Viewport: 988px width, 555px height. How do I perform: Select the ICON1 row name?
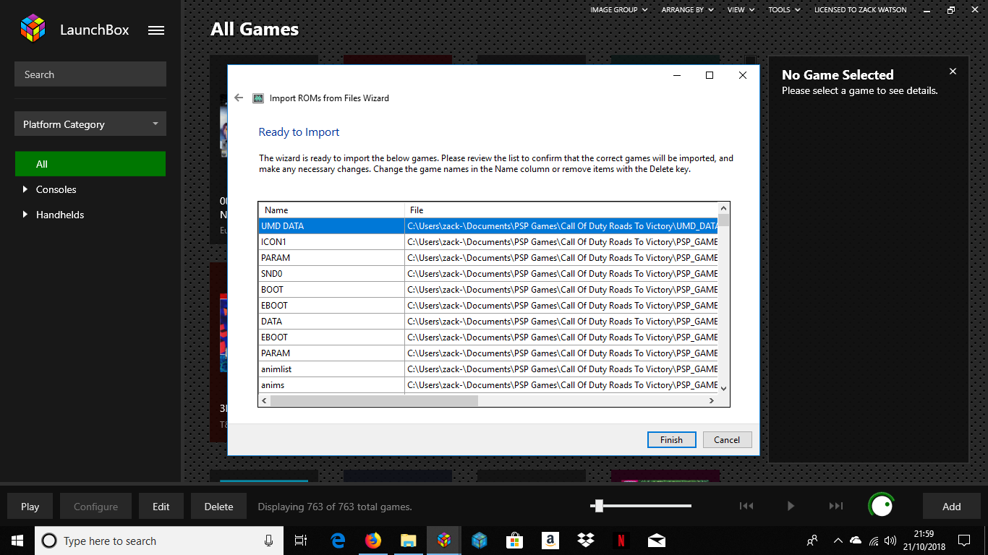[273, 242]
